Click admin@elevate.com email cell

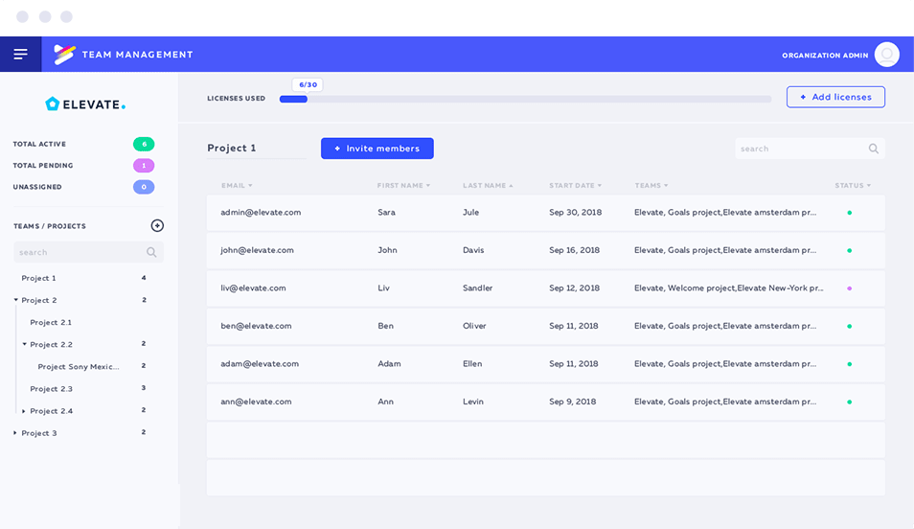(261, 213)
